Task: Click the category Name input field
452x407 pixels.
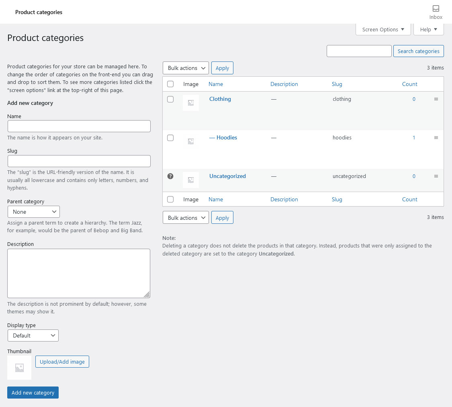Action: coord(79,126)
